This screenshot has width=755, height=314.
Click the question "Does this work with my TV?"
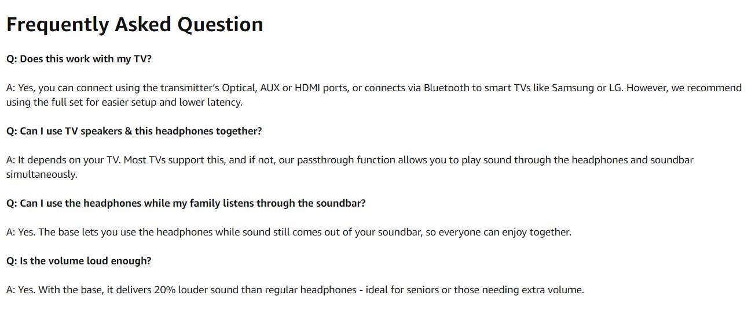[x=79, y=59]
